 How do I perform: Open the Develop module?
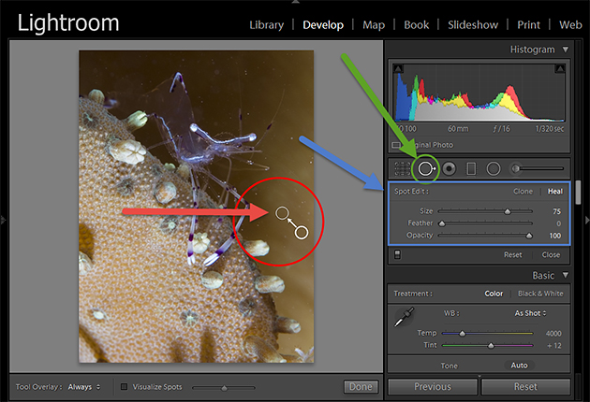pyautogui.click(x=323, y=25)
